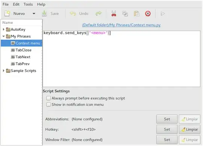The width and height of the screenshot is (203, 146).
Task: Click the red Delete icon
Action: (x=148, y=14)
